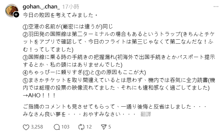Screen dimensions: 224x134
Task: Follow the user via the avatar plus badge
Action: point(16,15)
